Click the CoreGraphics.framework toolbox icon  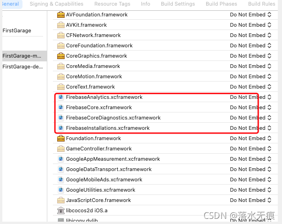coord(61,56)
